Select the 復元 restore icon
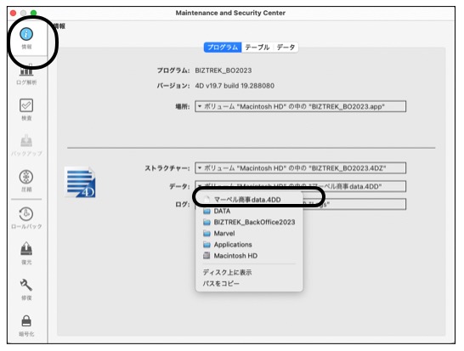 [x=26, y=253]
